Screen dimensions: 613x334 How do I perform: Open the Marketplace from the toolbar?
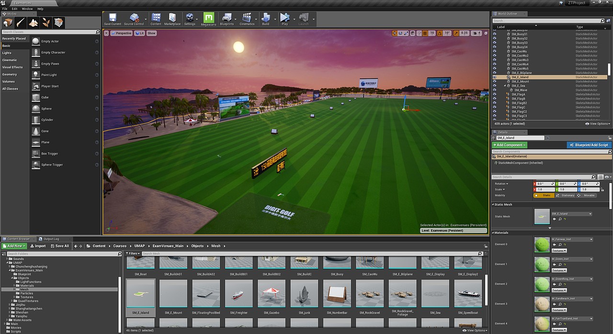click(172, 19)
